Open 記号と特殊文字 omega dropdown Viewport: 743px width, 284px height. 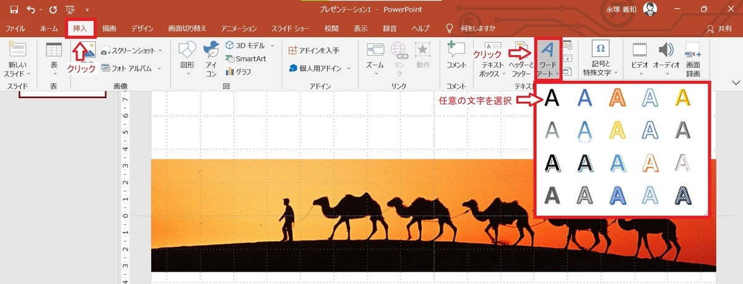(x=599, y=59)
